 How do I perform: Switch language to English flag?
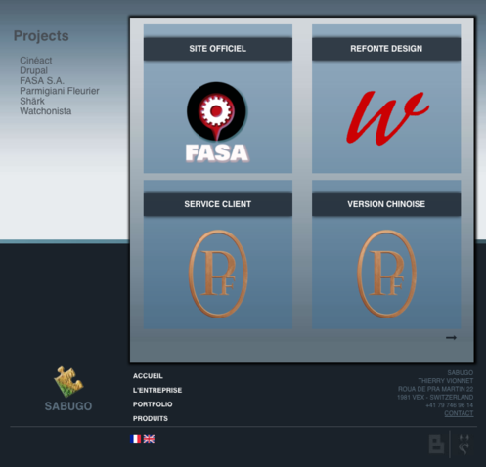point(149,439)
